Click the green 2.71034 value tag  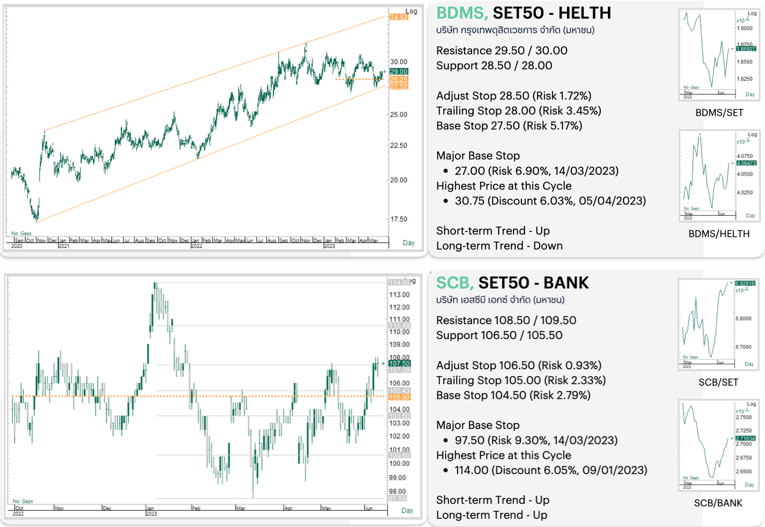pos(745,438)
